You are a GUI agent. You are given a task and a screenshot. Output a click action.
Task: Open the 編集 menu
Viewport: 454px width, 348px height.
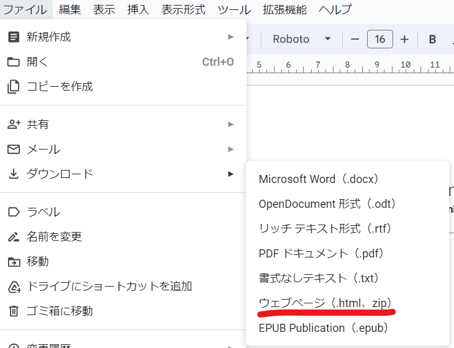point(70,9)
